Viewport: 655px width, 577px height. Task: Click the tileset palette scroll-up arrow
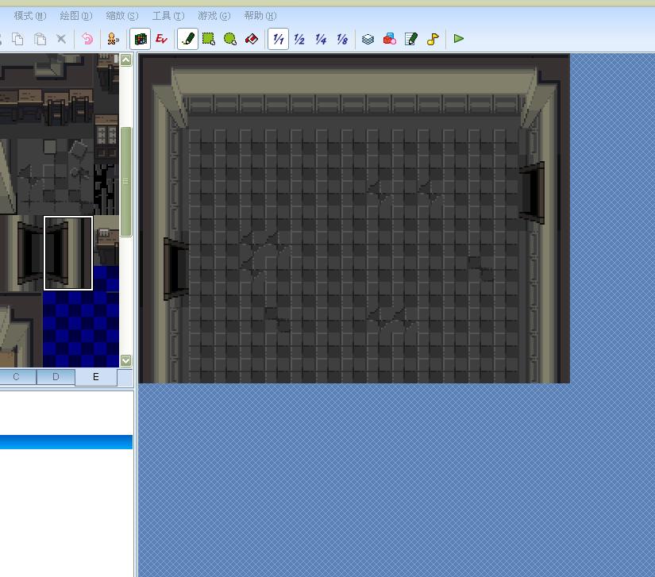[x=125, y=60]
